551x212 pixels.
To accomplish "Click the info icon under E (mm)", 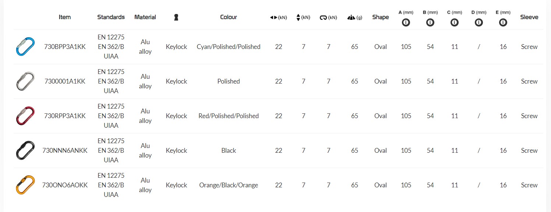I will (503, 22).
